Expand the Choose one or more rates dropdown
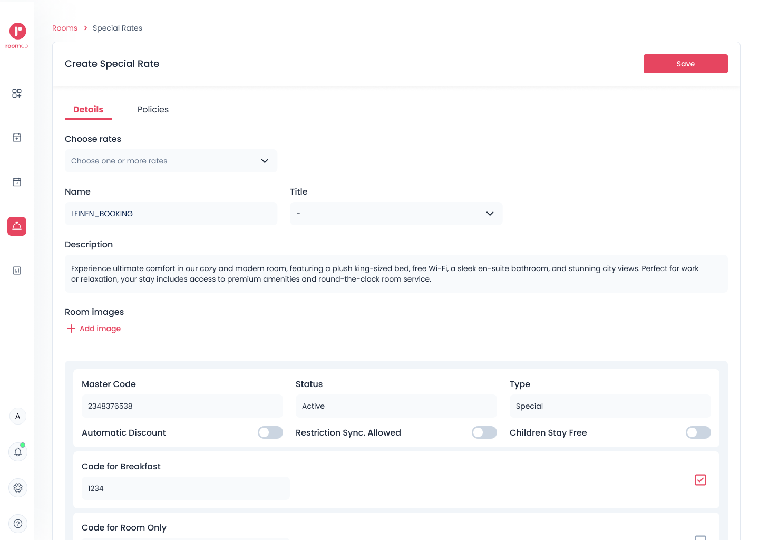Screen dimensions: 759x540 [171, 161]
